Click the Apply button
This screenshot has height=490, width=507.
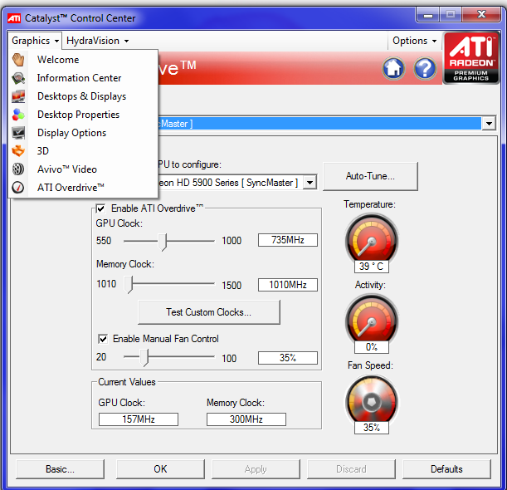pos(256,469)
